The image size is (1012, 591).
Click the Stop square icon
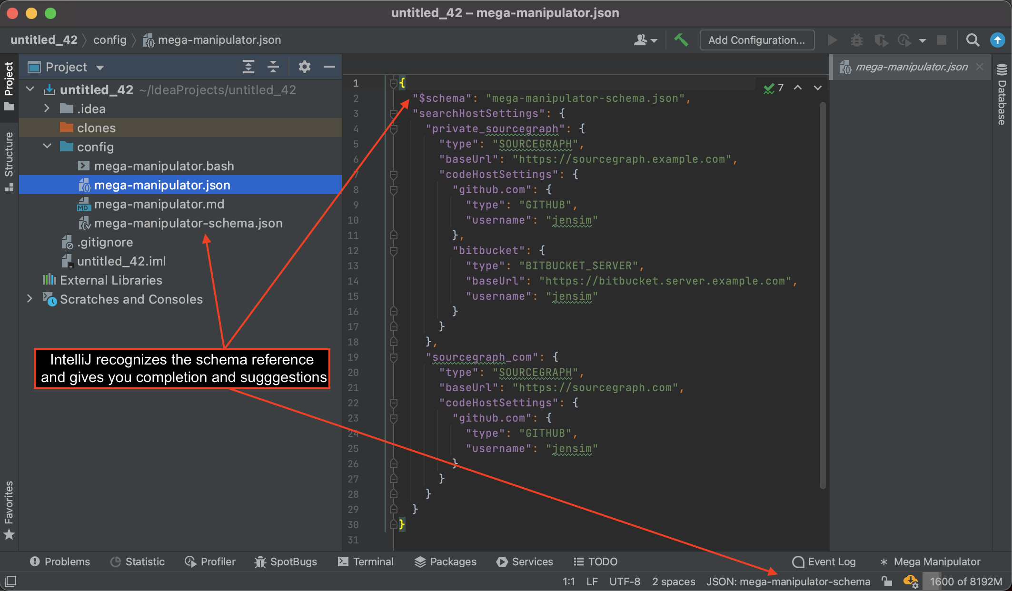(x=942, y=40)
